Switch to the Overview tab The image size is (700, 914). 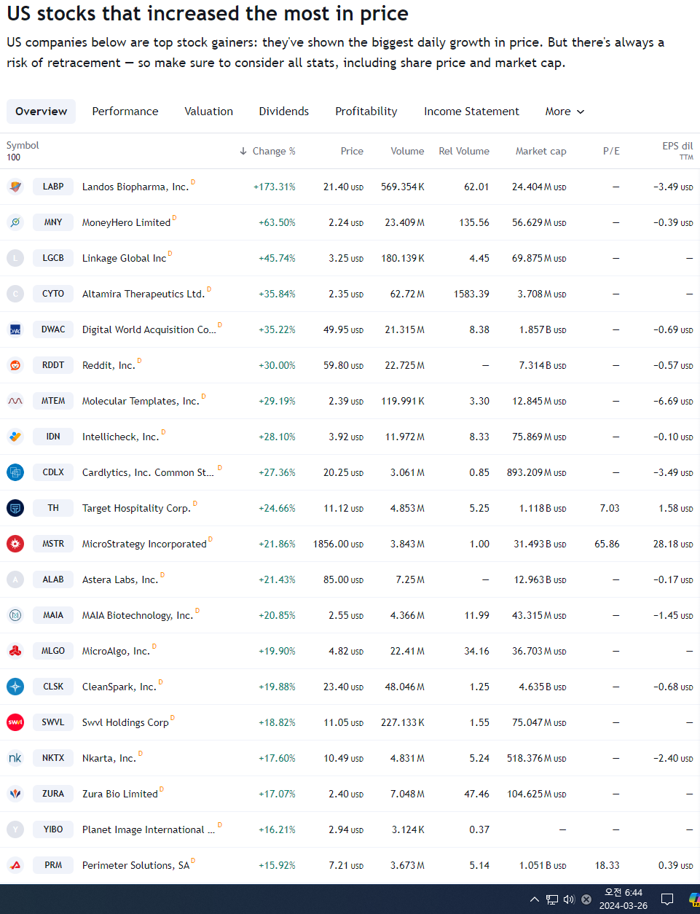click(42, 112)
